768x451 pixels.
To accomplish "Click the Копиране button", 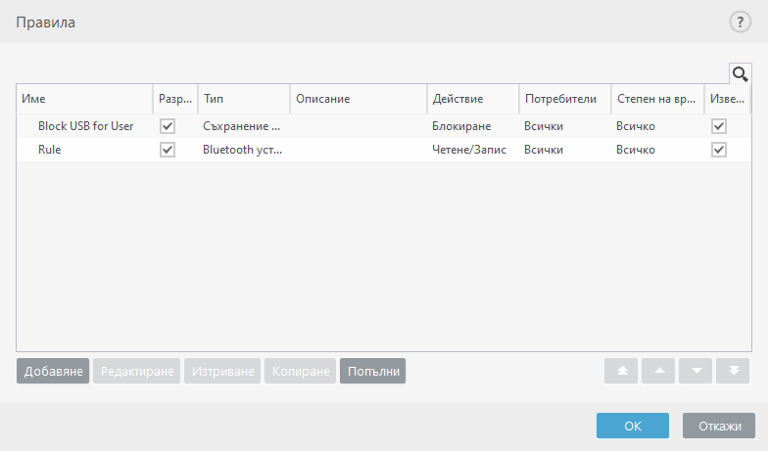I will [300, 371].
